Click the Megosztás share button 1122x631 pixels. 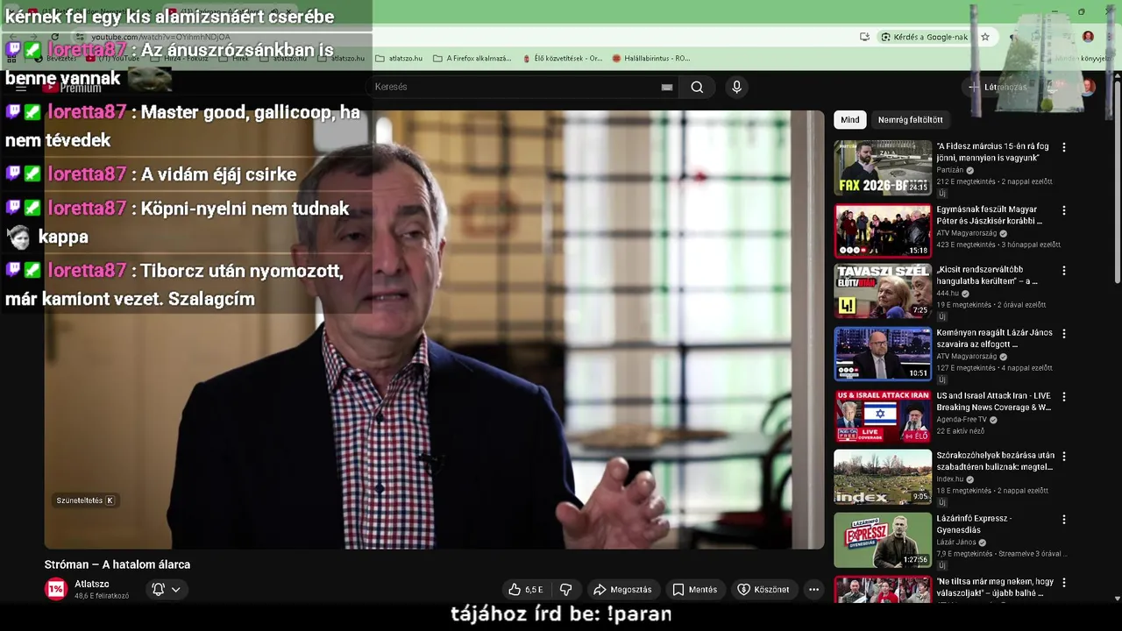point(622,590)
